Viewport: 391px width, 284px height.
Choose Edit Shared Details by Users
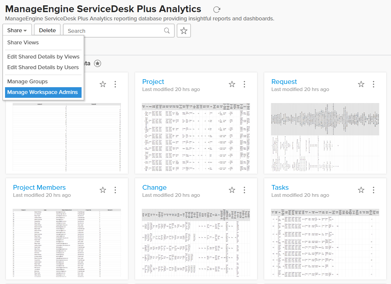pyautogui.click(x=43, y=67)
